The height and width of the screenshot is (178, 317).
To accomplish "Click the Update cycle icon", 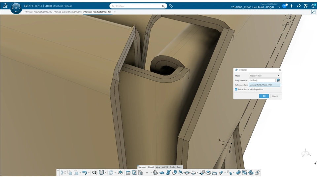I will click(111, 172).
